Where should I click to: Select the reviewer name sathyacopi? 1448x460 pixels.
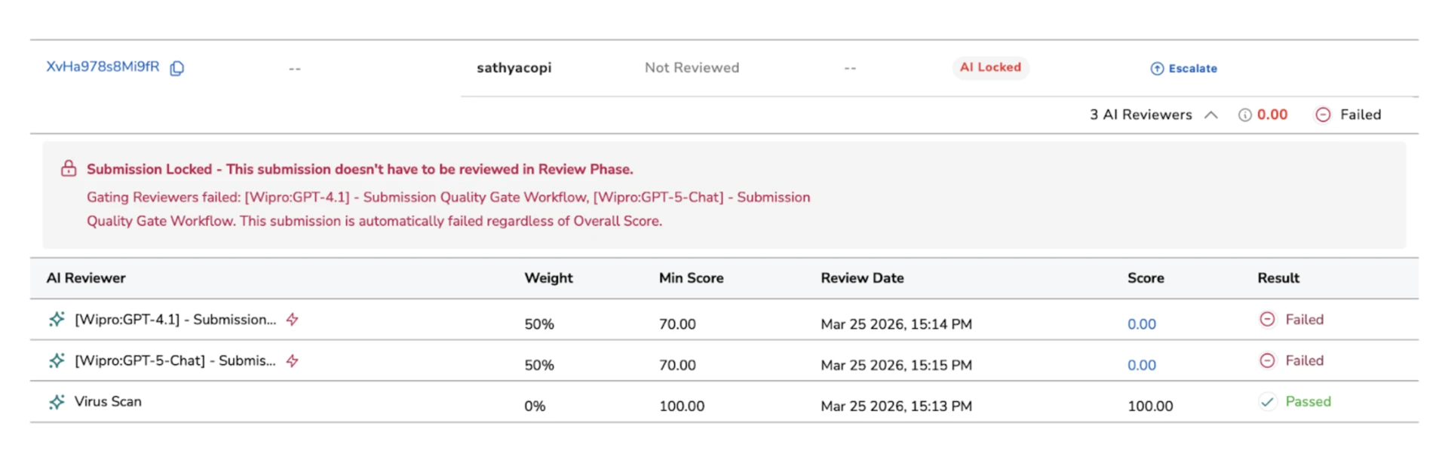point(514,68)
